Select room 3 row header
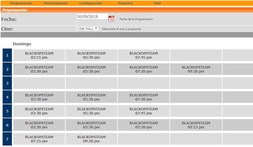Viewport: 253px width, 147px height. tap(7, 83)
